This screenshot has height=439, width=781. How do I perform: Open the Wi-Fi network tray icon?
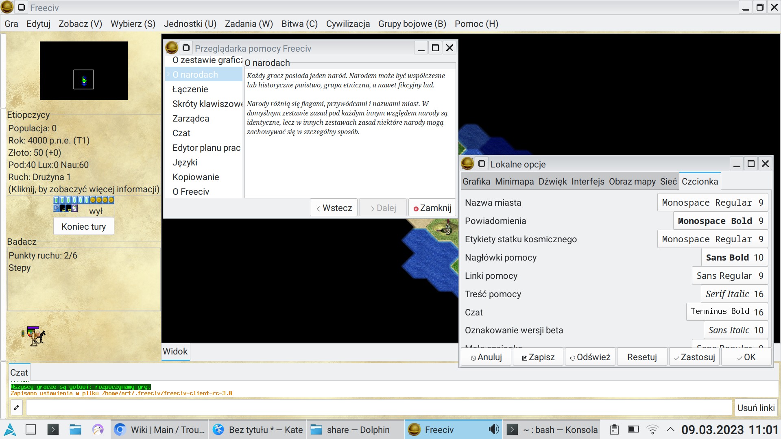pos(652,430)
